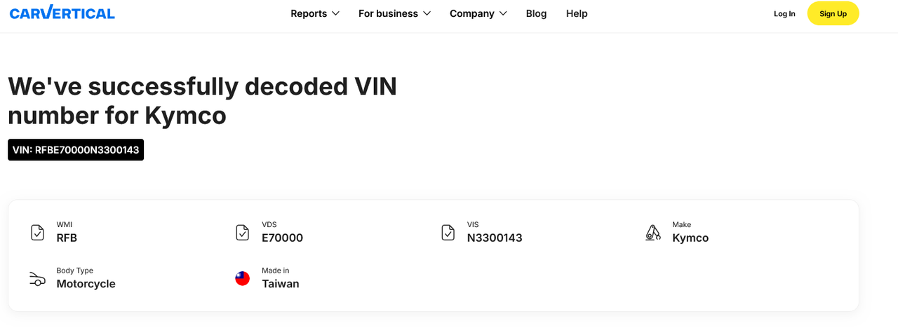Click the Taiwan flag icon
The image size is (898, 328).
tap(243, 279)
